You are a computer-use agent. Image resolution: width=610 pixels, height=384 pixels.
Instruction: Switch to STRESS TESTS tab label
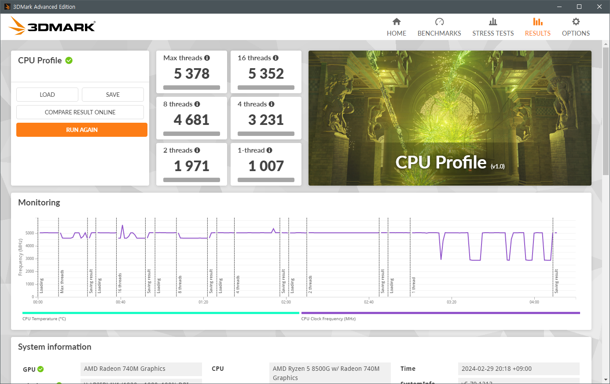(x=493, y=33)
